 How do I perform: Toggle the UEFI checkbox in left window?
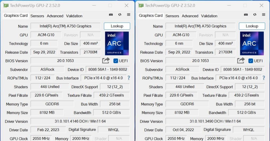pos(116,61)
